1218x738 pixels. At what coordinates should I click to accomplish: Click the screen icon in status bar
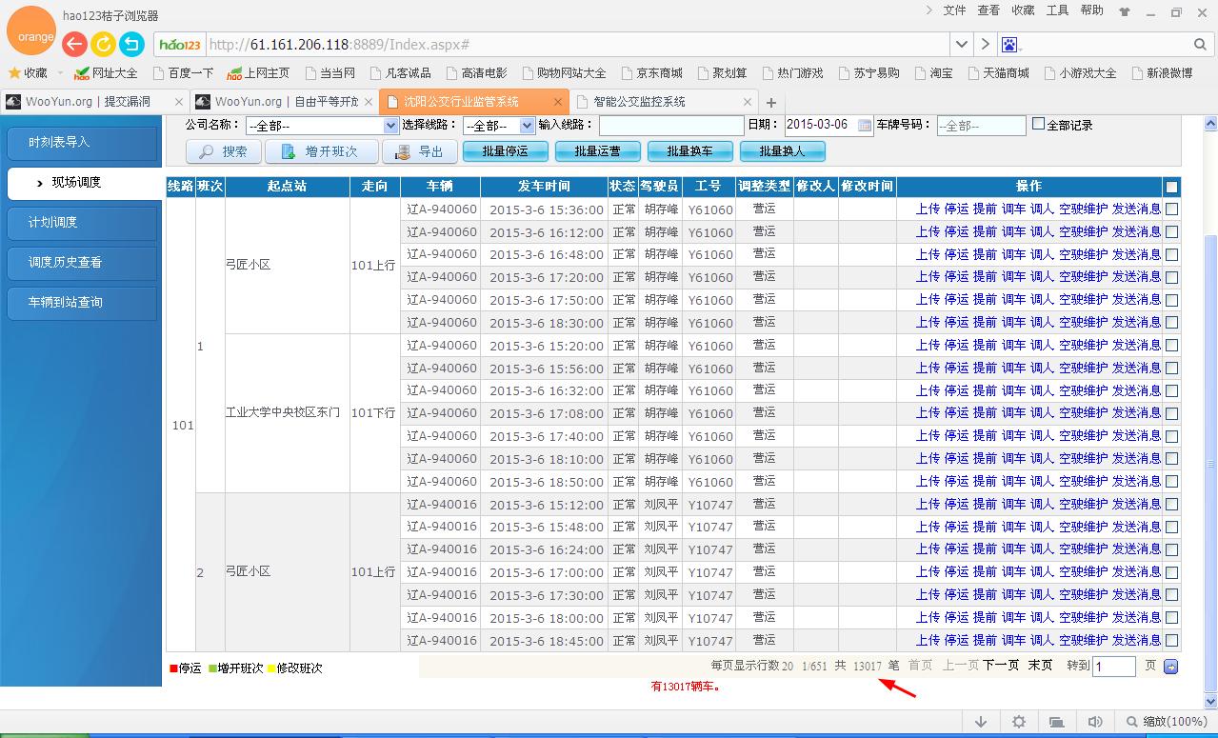point(1056,722)
